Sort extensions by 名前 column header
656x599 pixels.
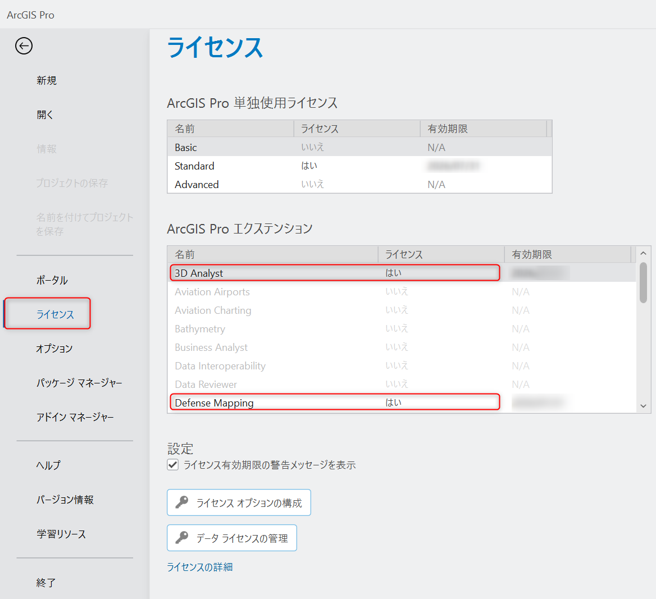(272, 254)
